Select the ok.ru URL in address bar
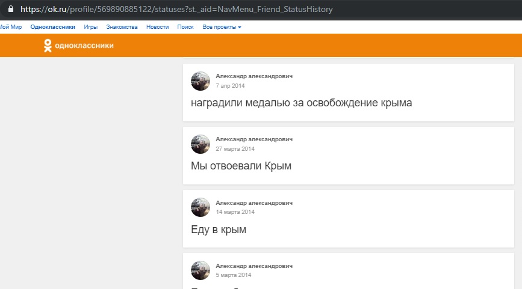The width and height of the screenshot is (522, 289). point(176,9)
